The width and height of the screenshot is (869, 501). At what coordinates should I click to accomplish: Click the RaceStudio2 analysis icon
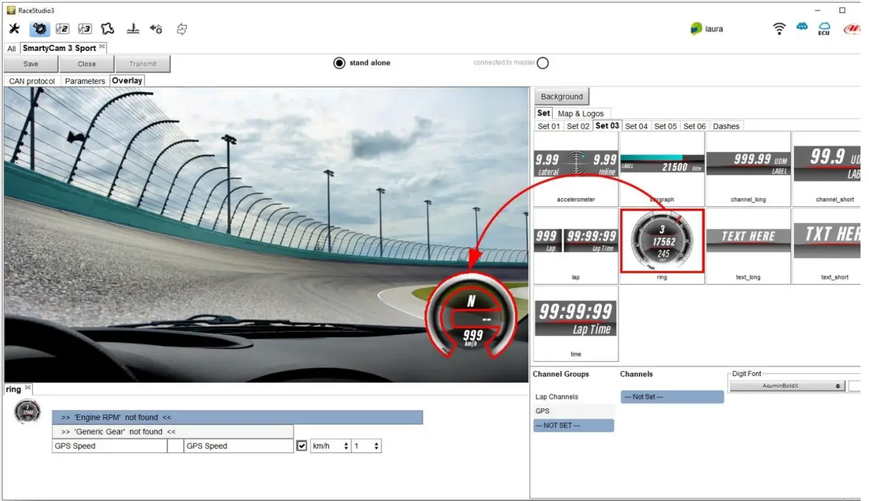pyautogui.click(x=62, y=29)
